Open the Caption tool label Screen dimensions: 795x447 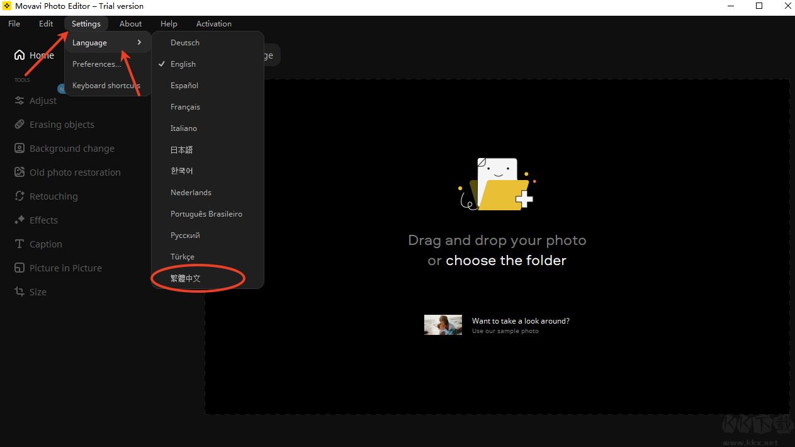pos(46,244)
